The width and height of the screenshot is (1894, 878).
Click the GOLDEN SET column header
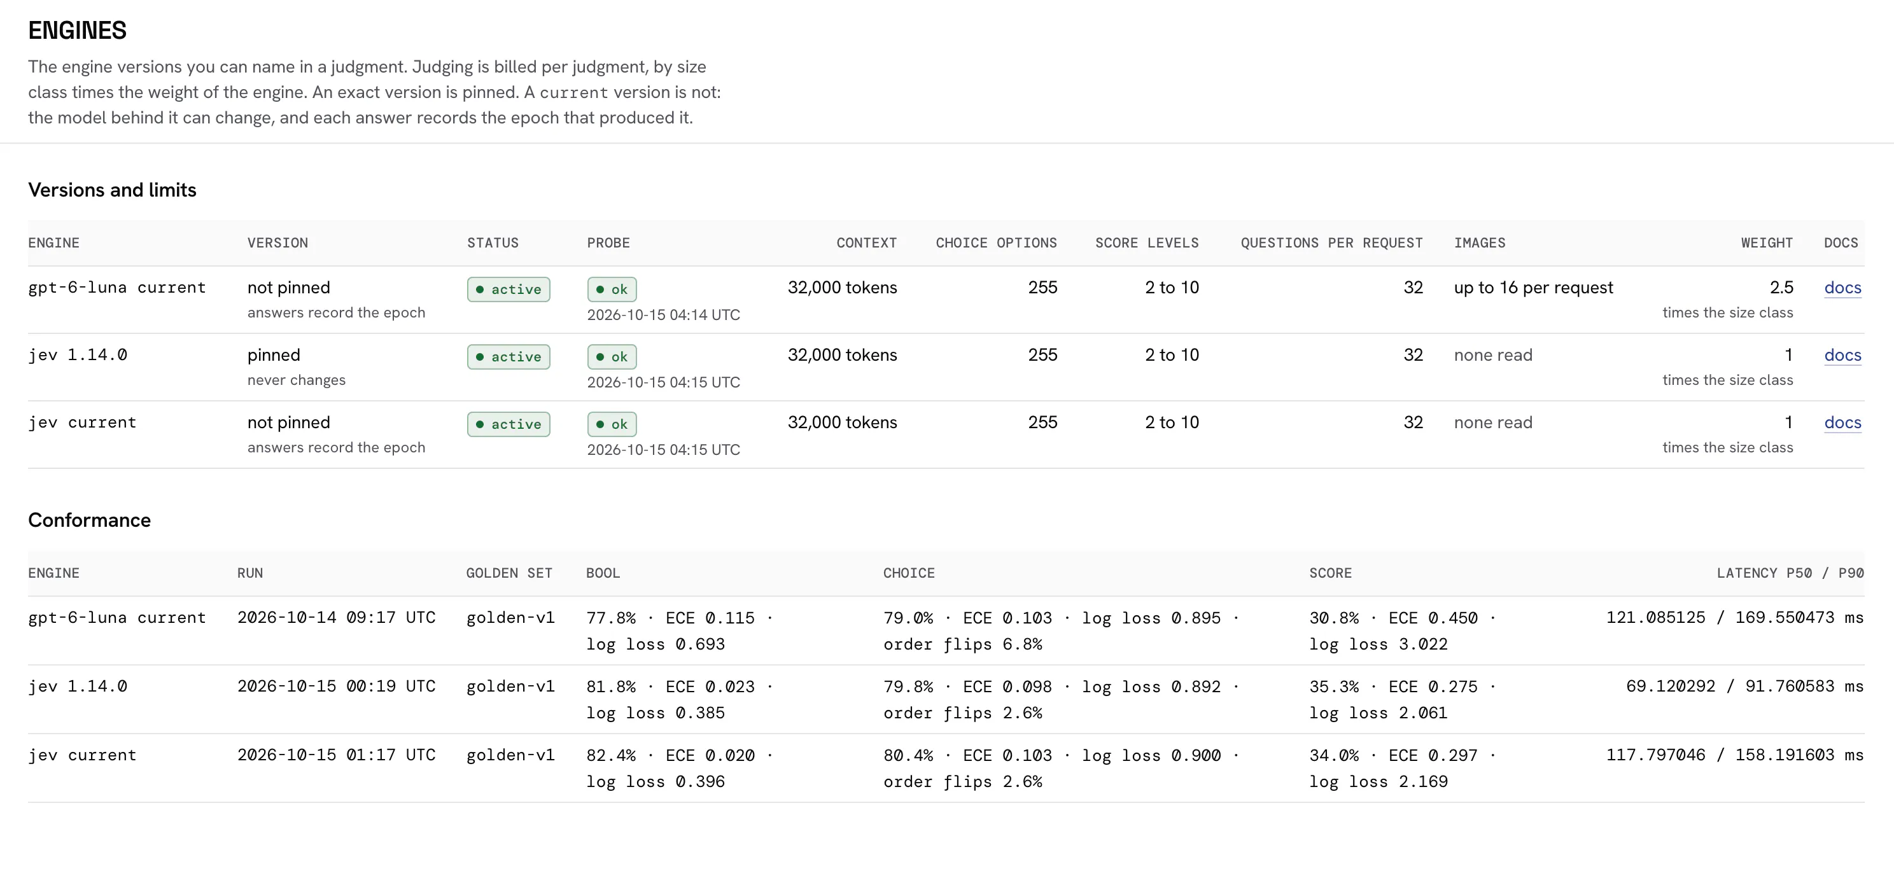coord(509,573)
